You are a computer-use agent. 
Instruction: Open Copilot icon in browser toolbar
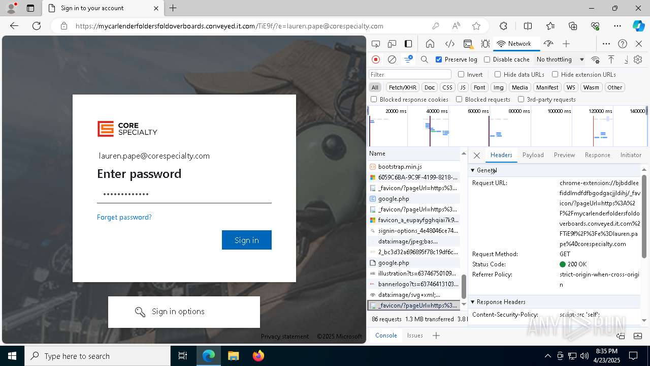click(638, 26)
